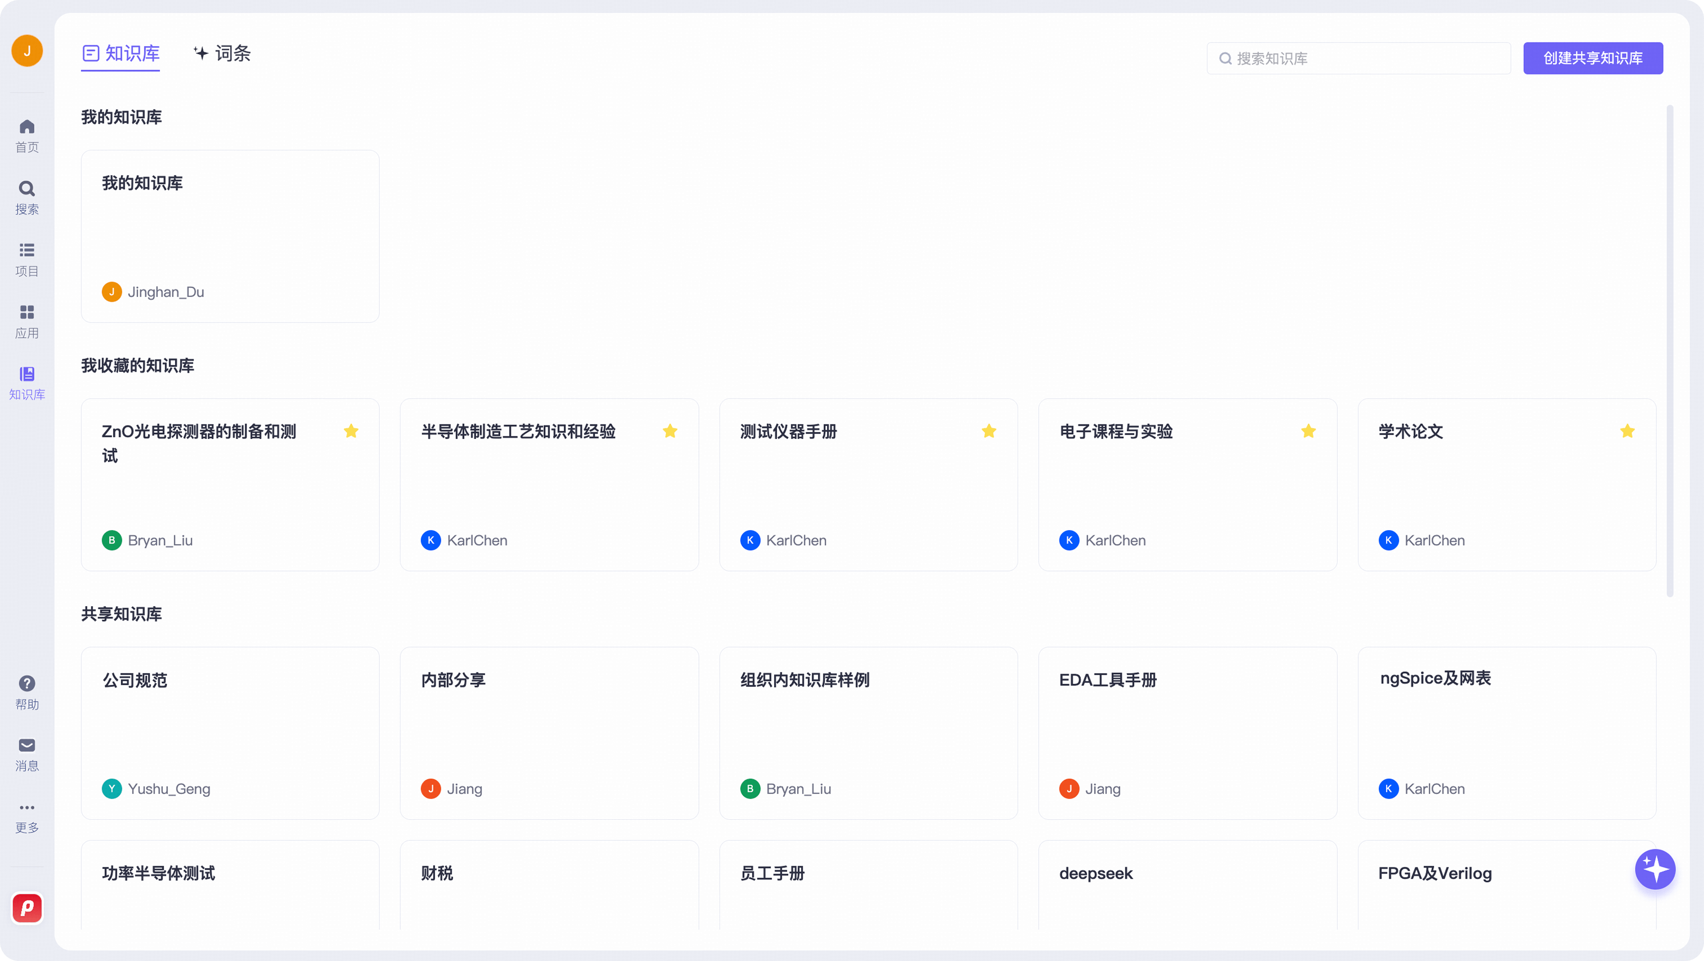Open 项目 projects in sidebar

(27, 259)
